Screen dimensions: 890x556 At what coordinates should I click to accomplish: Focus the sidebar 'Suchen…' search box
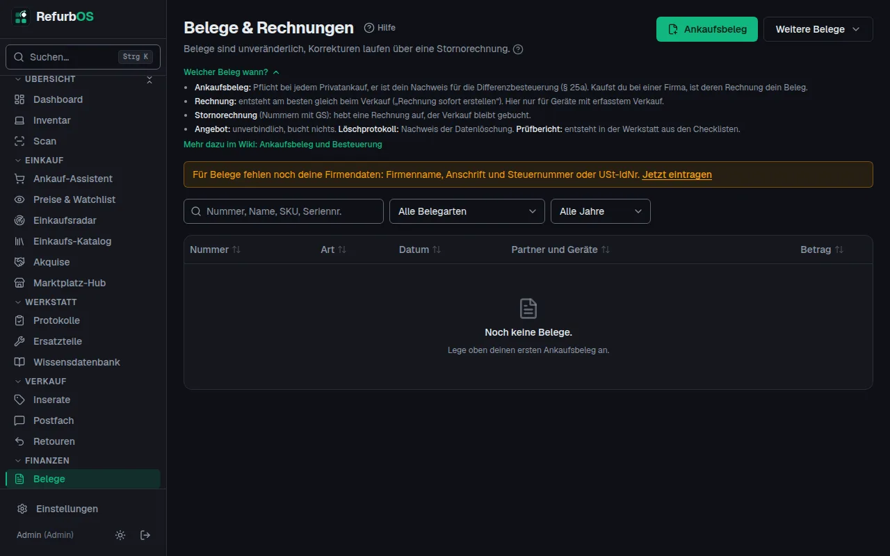83,57
